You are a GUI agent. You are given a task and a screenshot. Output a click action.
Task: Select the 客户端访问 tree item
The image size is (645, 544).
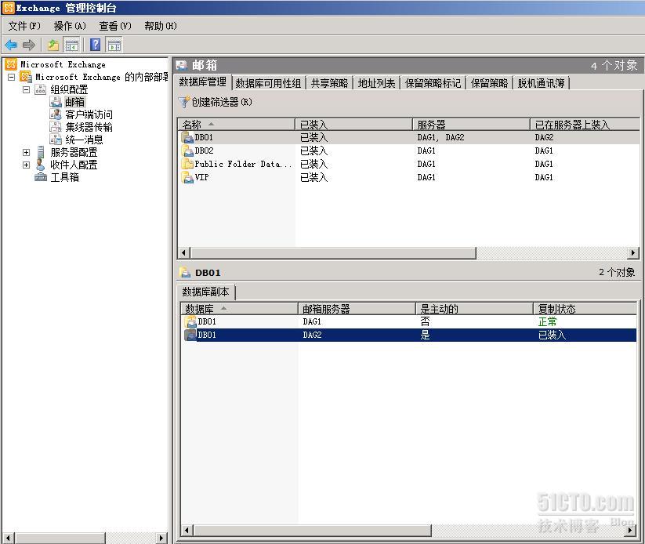point(89,114)
